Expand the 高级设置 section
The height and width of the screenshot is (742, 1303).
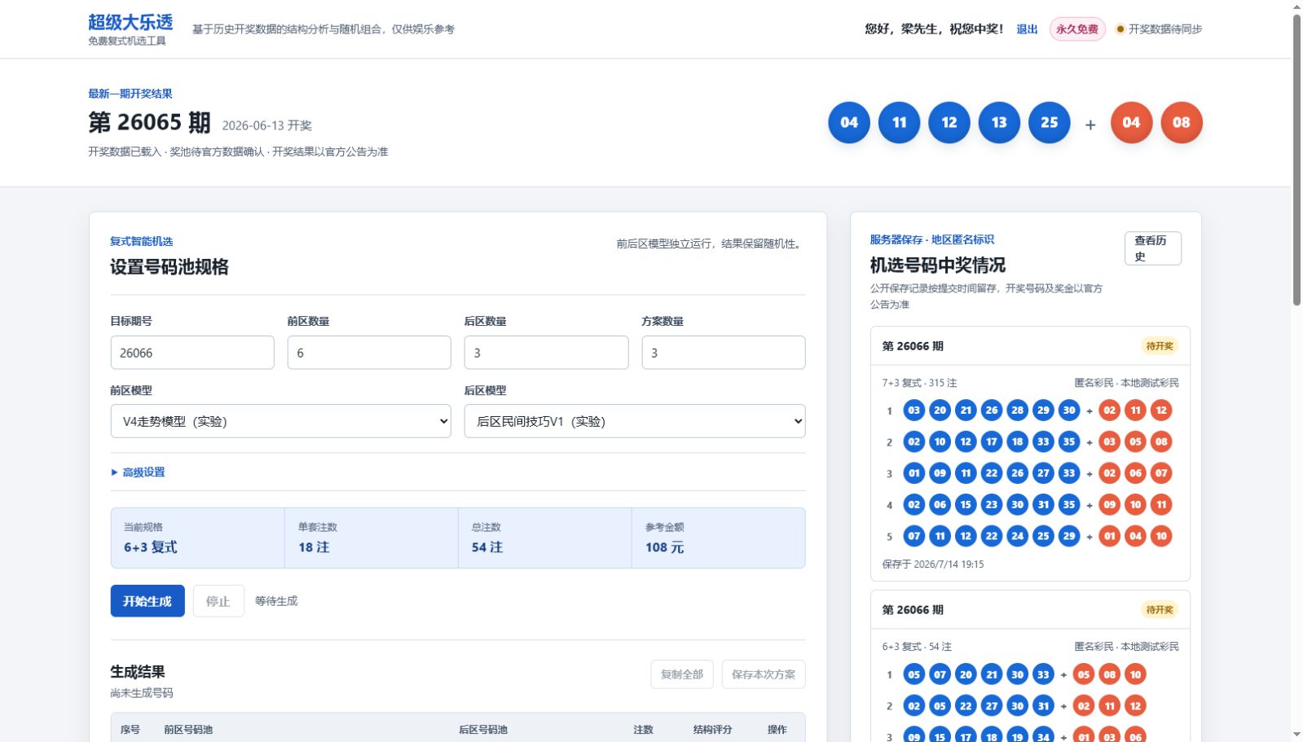coord(139,472)
